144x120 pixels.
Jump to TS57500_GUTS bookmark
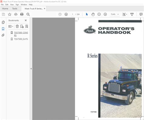point(21,39)
